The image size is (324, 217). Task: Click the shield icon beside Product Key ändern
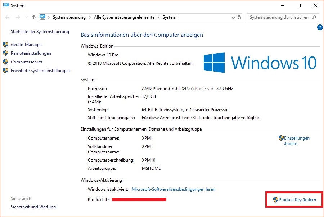pos(276,200)
